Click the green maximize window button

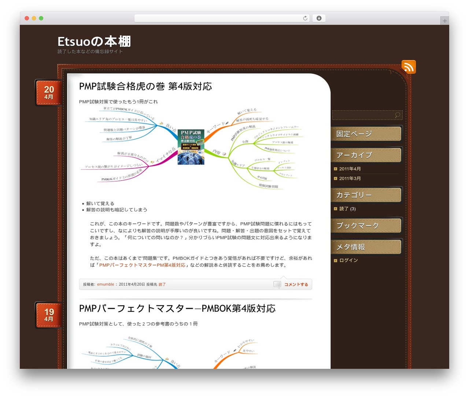(41, 18)
